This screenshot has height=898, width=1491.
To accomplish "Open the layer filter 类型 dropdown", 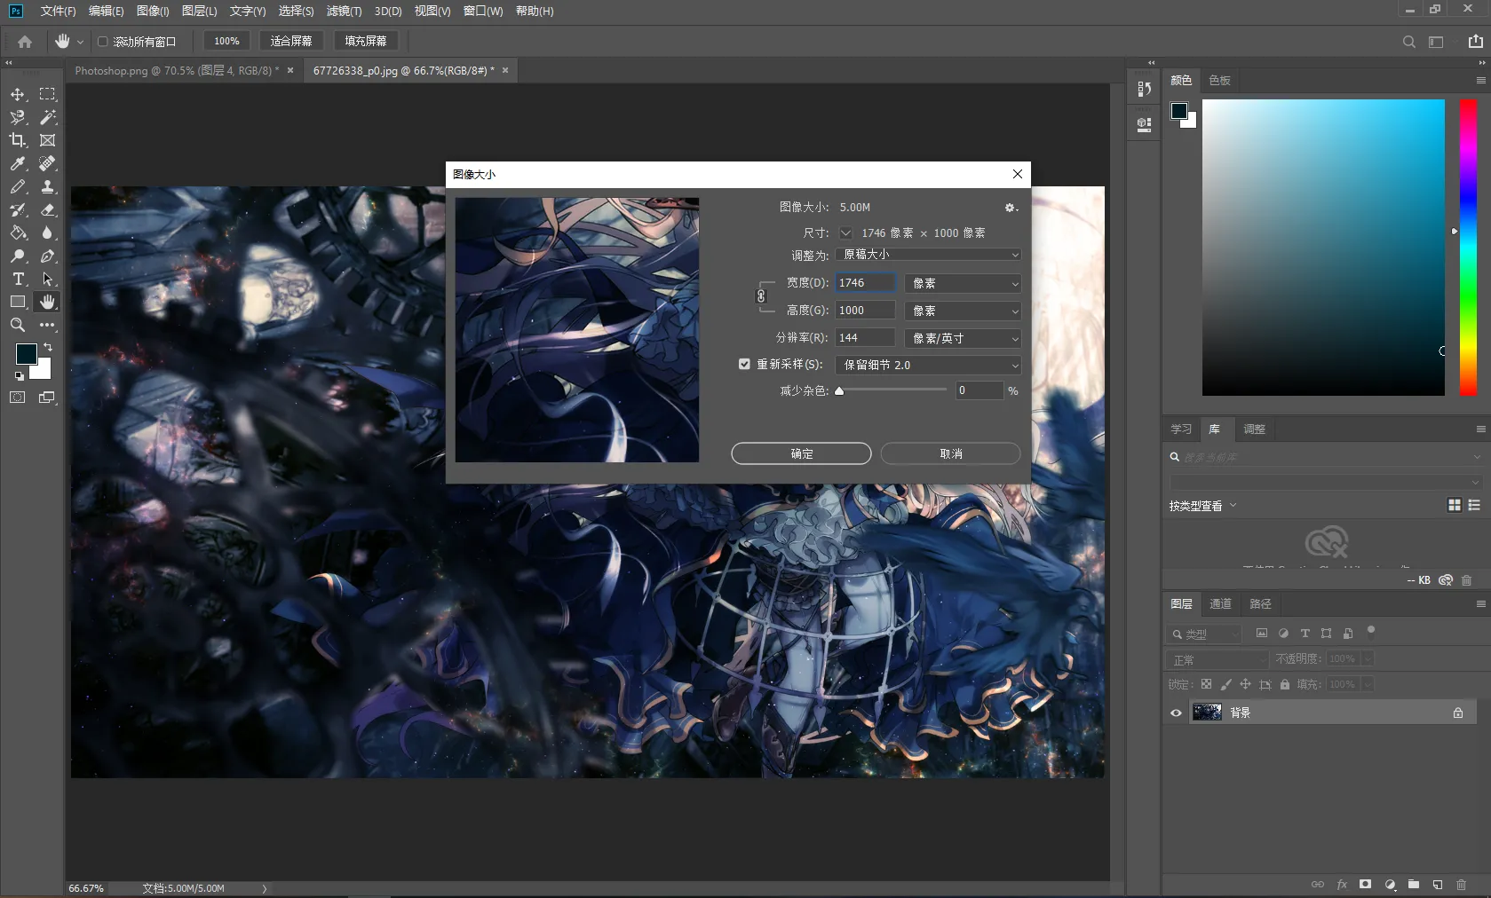I will pos(1204,634).
